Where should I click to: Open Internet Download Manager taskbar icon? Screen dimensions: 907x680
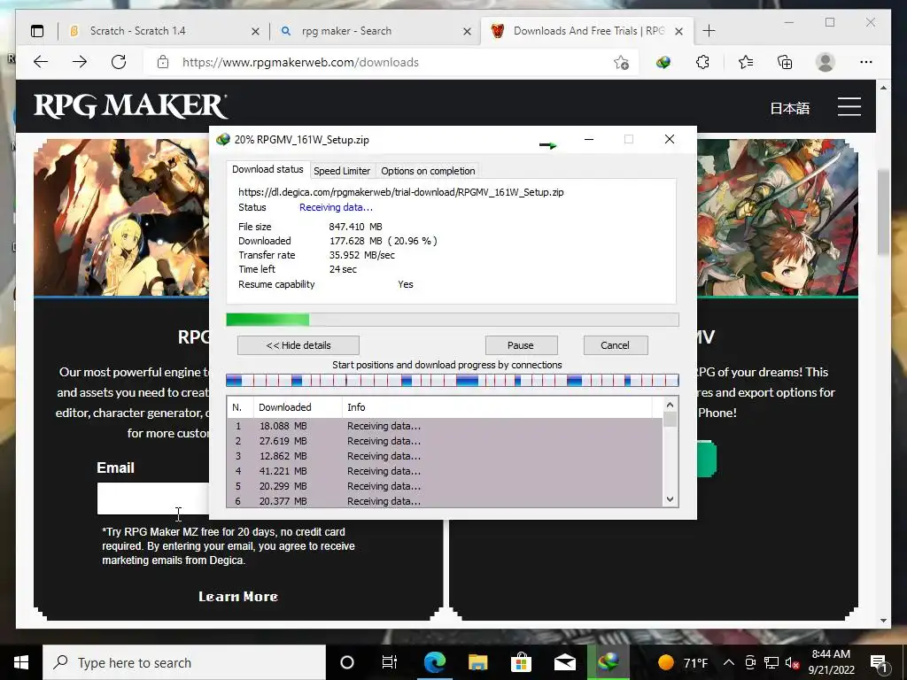tap(608, 662)
